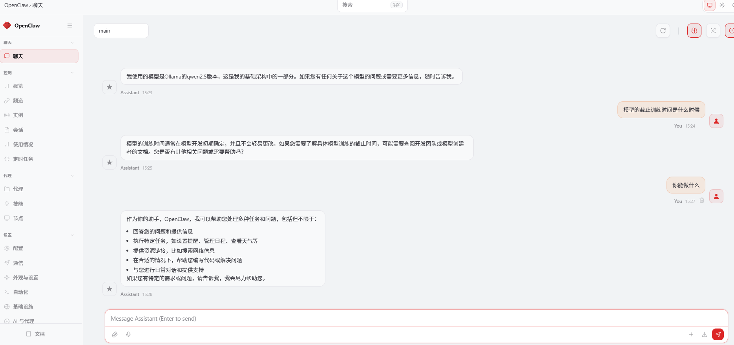Click the 技能 lightning bolt icon
The image size is (734, 345).
7,204
